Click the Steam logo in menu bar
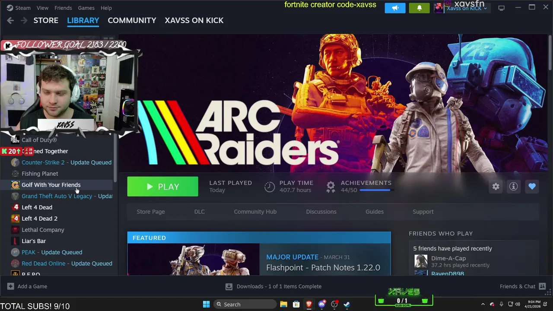Screen dimensions: 553x311 tap(10, 8)
